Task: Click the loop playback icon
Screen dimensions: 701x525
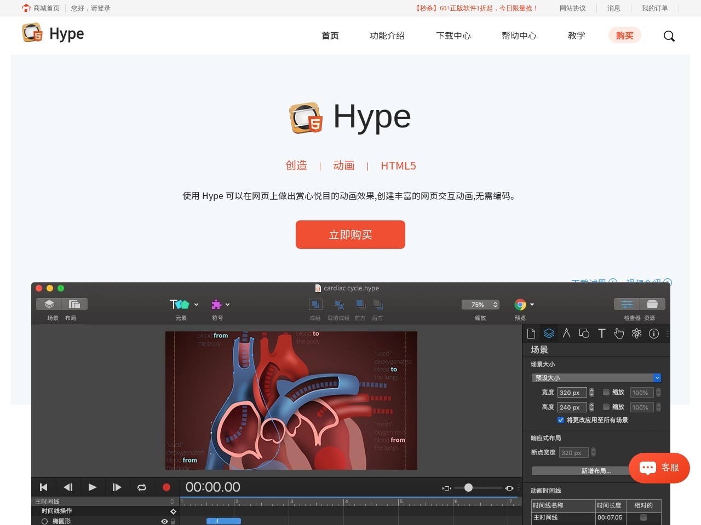Action: click(x=142, y=487)
